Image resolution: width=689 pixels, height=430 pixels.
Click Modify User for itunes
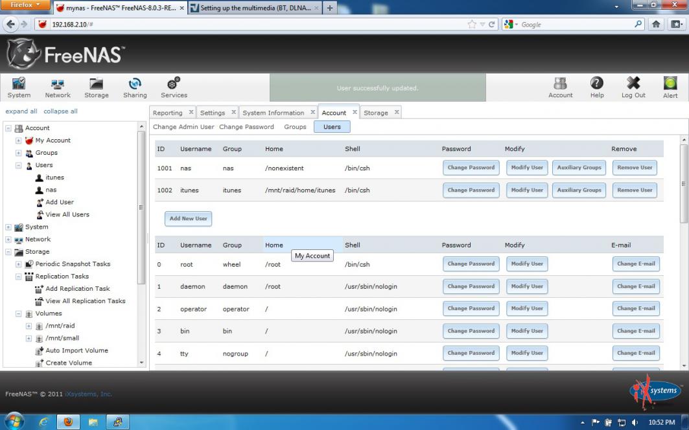click(x=527, y=190)
